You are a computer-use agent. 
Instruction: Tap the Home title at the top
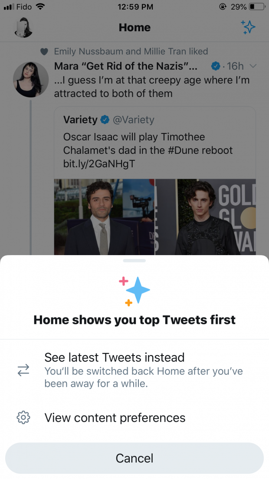pyautogui.click(x=134, y=27)
